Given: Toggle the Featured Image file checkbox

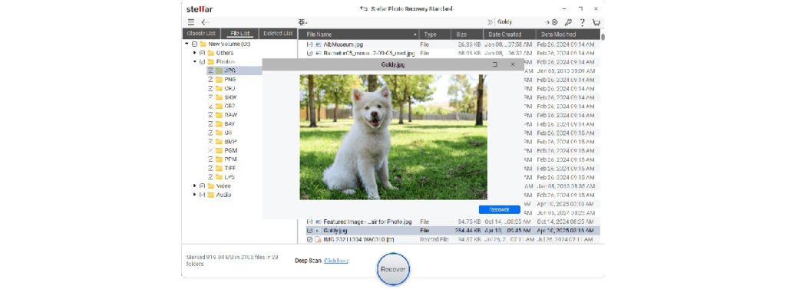Looking at the screenshot, I should pyautogui.click(x=310, y=222).
